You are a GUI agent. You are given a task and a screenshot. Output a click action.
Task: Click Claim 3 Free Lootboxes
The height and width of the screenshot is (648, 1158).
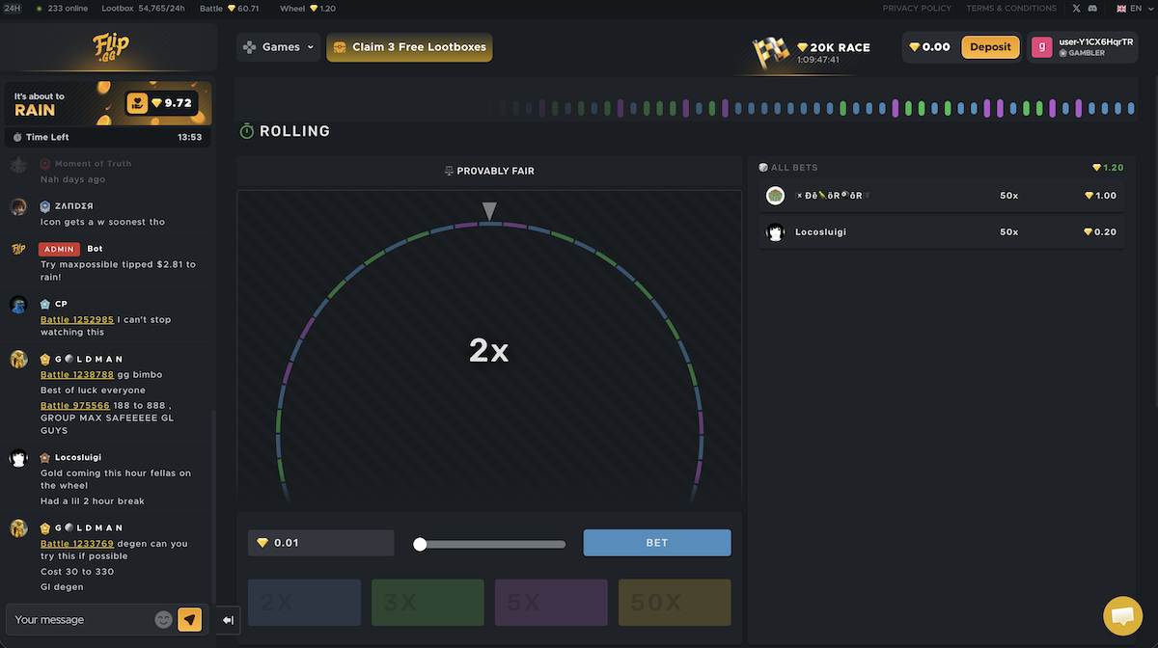pos(409,47)
